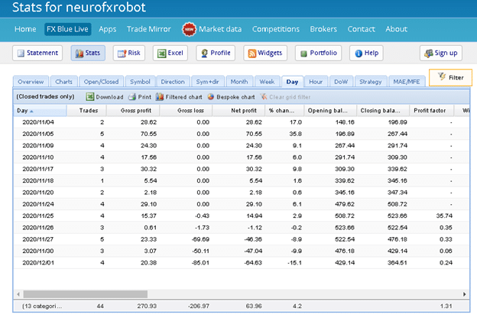This screenshot has width=477, height=318.
Task: Sort by Profit factor column header
Action: point(432,111)
